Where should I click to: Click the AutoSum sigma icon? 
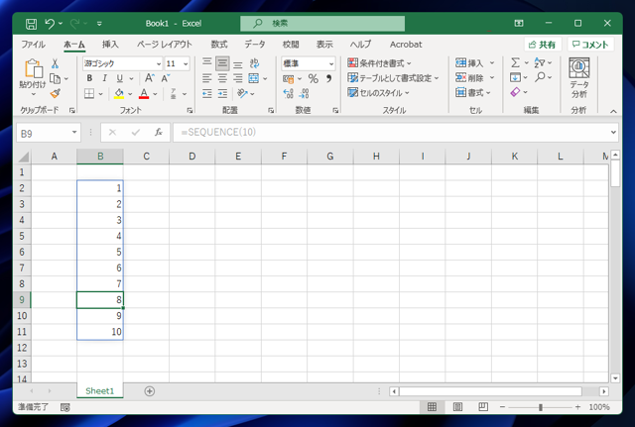pyautogui.click(x=515, y=62)
